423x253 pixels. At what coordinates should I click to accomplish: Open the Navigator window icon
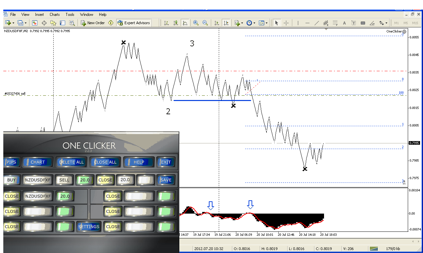pyautogui.click(x=53, y=23)
